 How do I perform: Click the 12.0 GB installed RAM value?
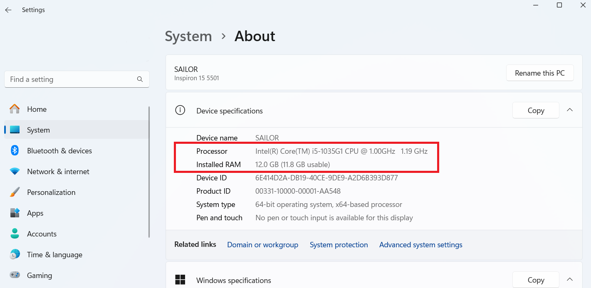[x=292, y=165]
